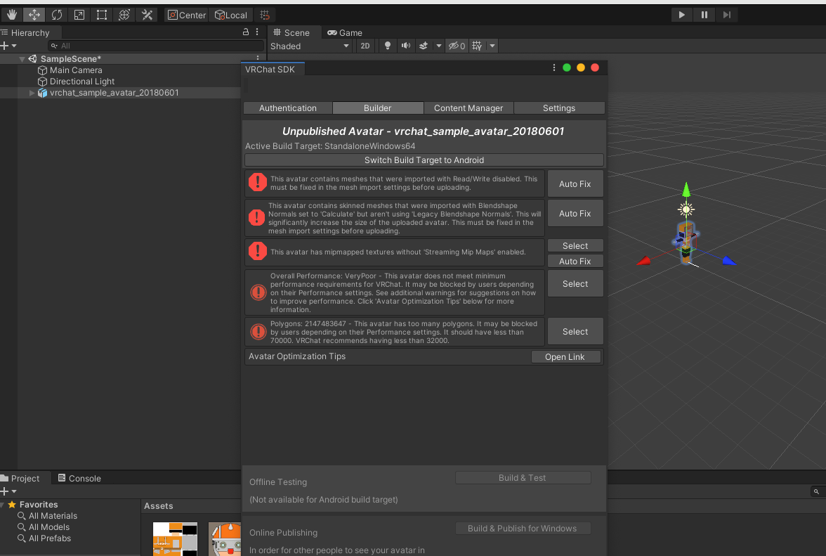Select All Models saved search
Image resolution: width=826 pixels, height=556 pixels.
coord(44,527)
